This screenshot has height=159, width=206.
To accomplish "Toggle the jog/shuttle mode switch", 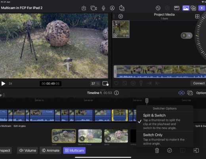I will click(x=186, y=35).
